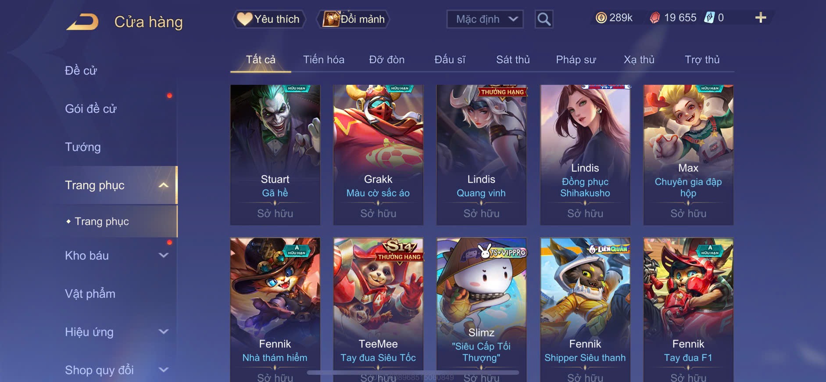The width and height of the screenshot is (826, 382).
Task: Click the gold coin balance icon
Action: [601, 18]
